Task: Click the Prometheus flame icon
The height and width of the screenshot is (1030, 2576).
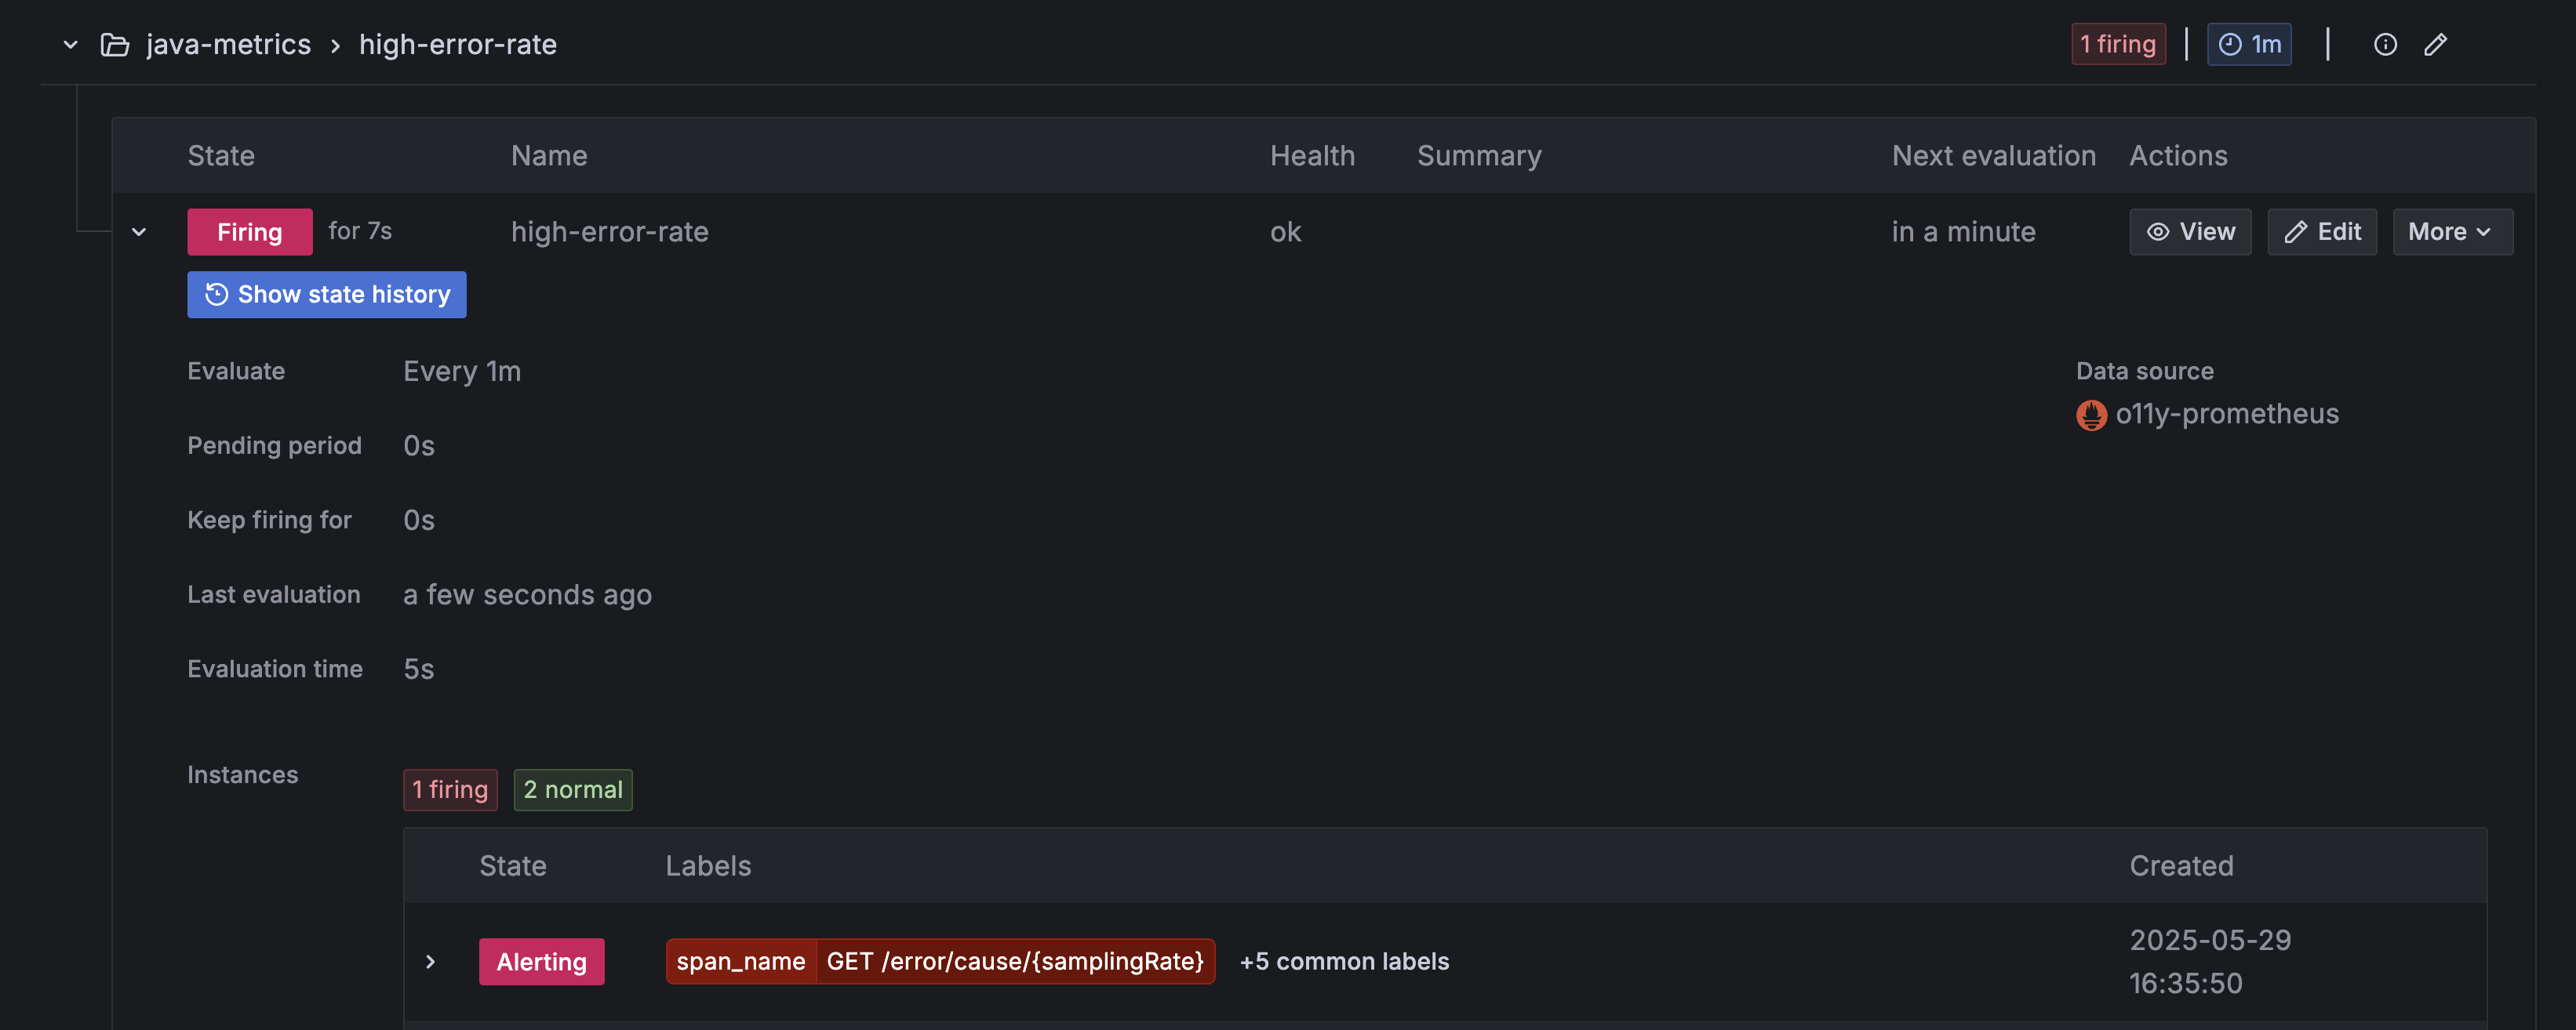Action: coord(2091,415)
